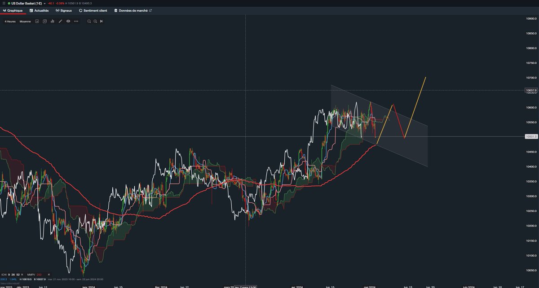Open the Actualités tab
Screen dimensions: 539x288
pyautogui.click(x=39, y=10)
